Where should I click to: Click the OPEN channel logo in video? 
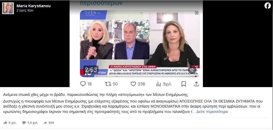coord(90,13)
